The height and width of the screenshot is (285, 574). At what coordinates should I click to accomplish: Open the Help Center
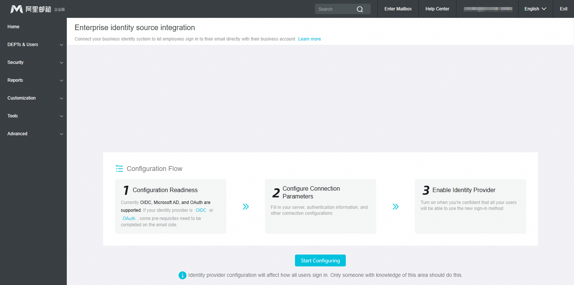[437, 9]
